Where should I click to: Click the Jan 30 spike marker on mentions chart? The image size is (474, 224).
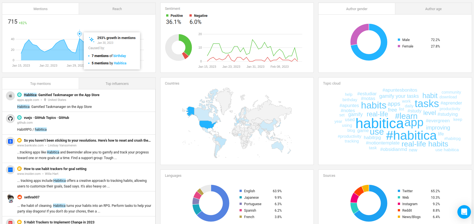click(80, 34)
